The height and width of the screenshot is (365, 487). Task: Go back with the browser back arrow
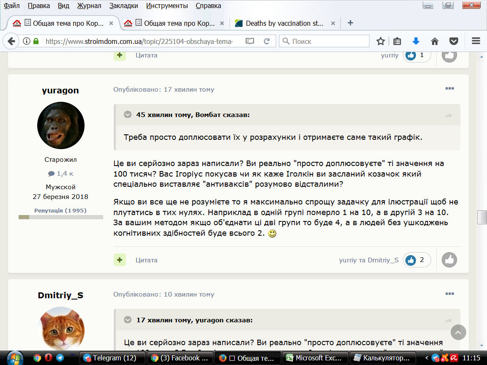pyautogui.click(x=11, y=41)
